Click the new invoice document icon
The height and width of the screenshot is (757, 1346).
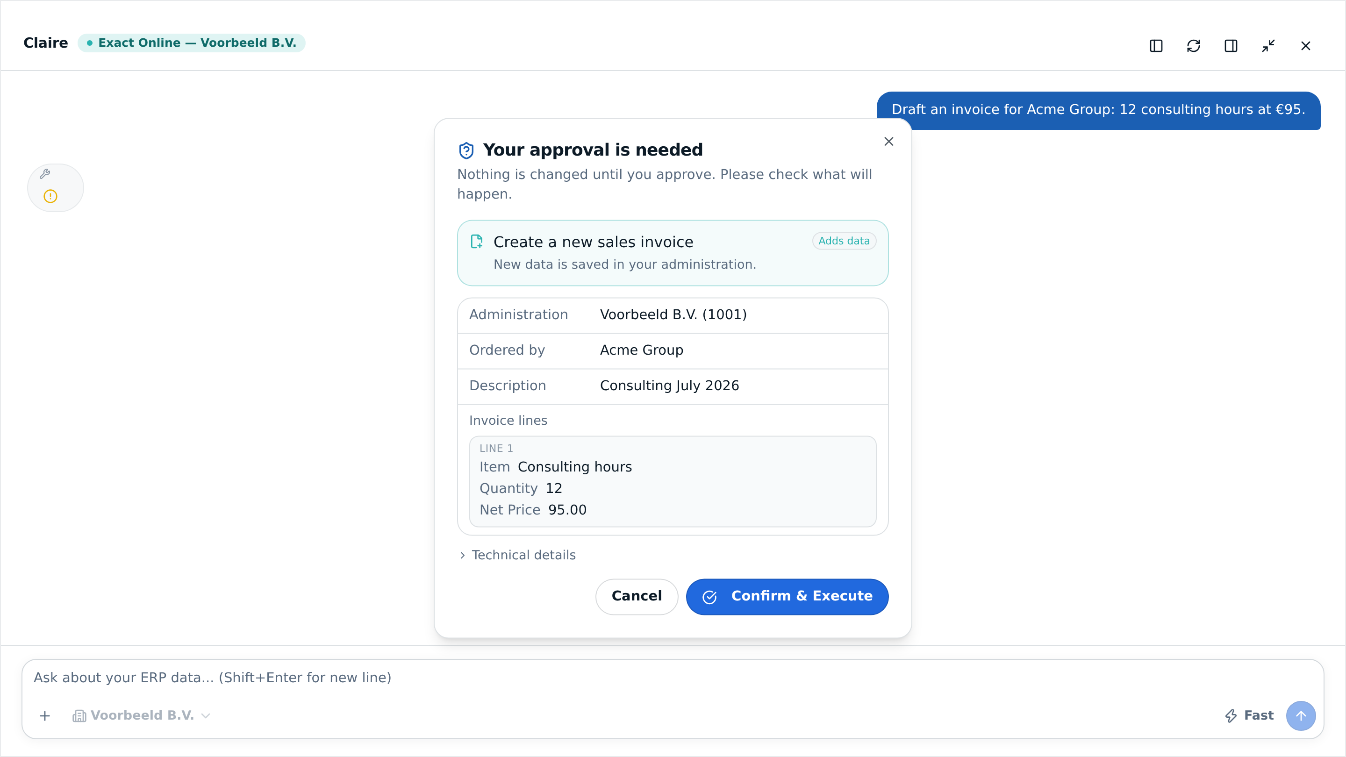click(x=477, y=242)
